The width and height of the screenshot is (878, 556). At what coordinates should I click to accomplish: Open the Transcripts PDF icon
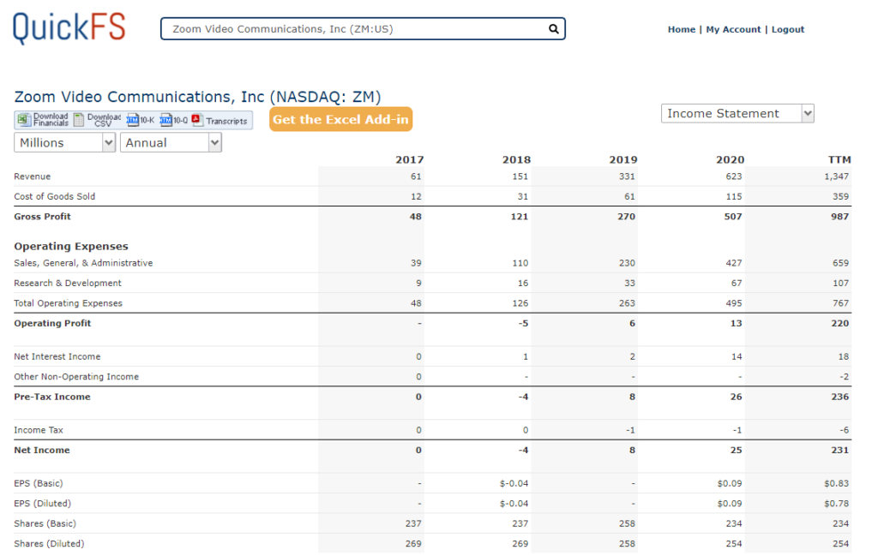click(x=196, y=120)
